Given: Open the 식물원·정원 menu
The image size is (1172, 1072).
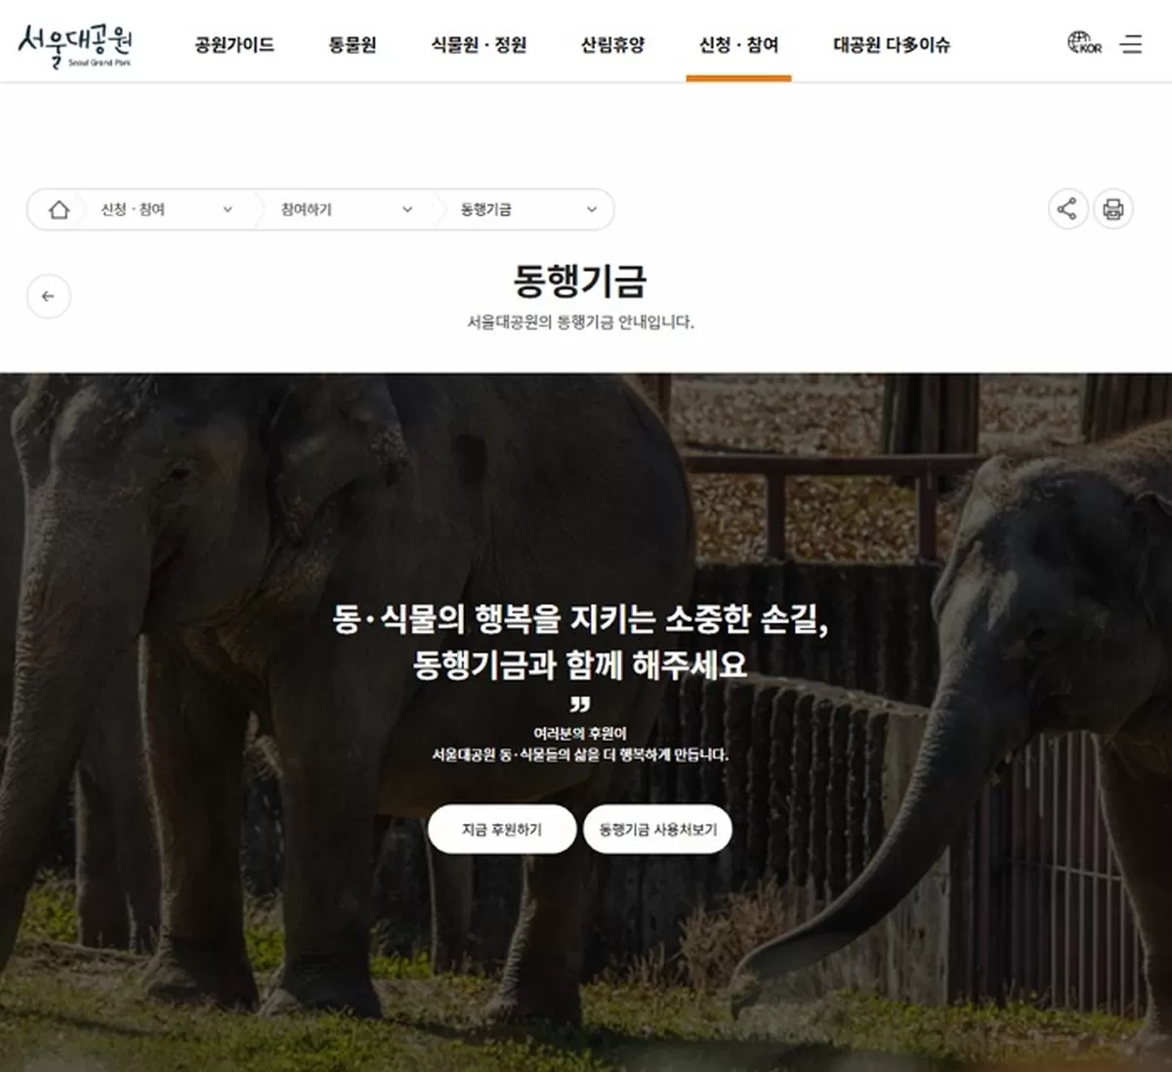Looking at the screenshot, I should (x=479, y=44).
